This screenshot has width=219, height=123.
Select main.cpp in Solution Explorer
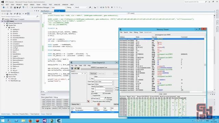13,79
